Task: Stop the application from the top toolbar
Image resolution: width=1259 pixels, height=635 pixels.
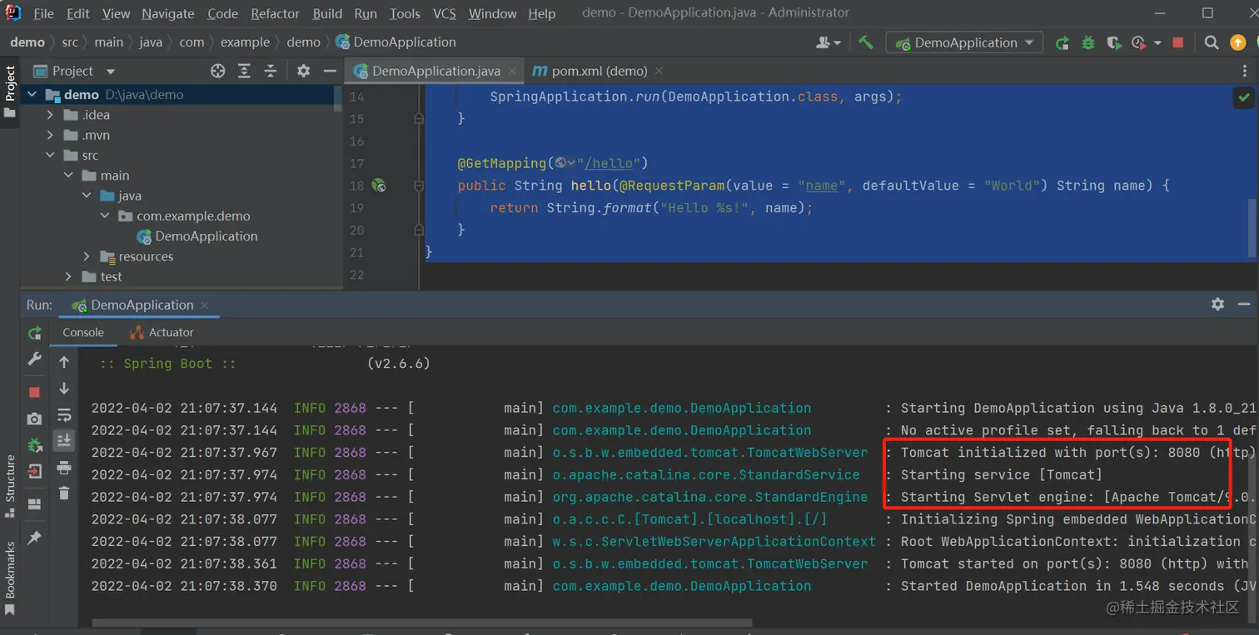Action: 1177,42
